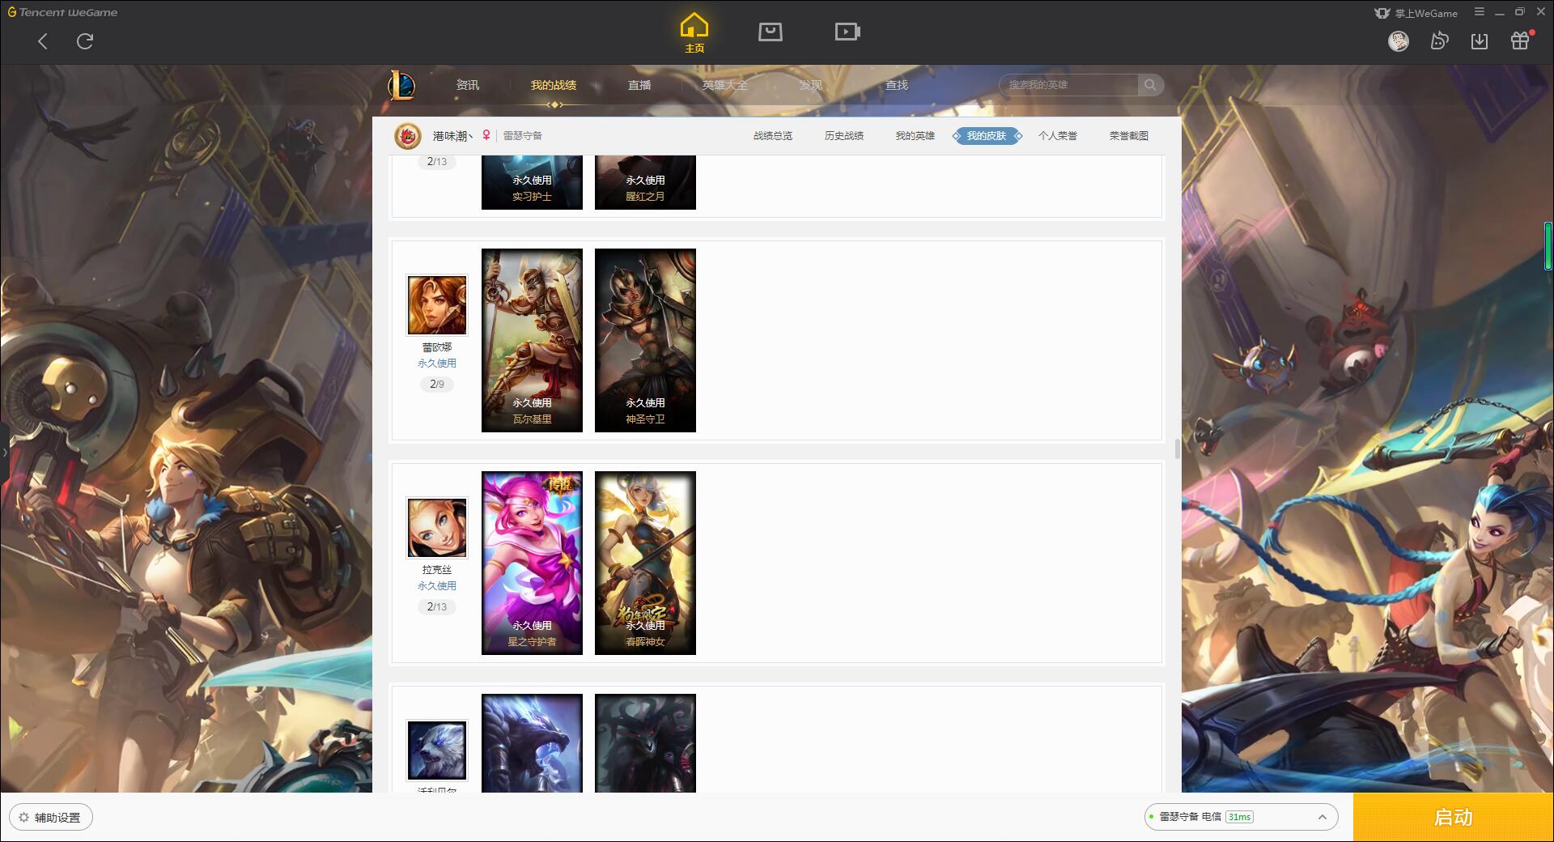Click the back arrow navigation icon
Screen dimensions: 1554x842
coord(43,41)
